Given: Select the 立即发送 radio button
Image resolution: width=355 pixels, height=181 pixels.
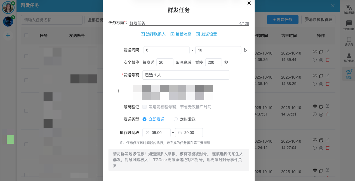Looking at the screenshot, I should [x=145, y=119].
